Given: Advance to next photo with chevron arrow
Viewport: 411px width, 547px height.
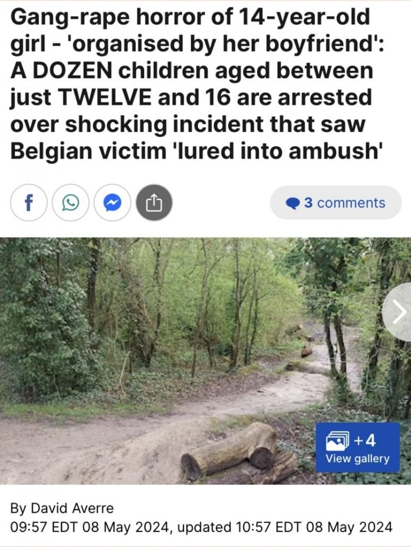Looking at the screenshot, I should click(x=398, y=312).
